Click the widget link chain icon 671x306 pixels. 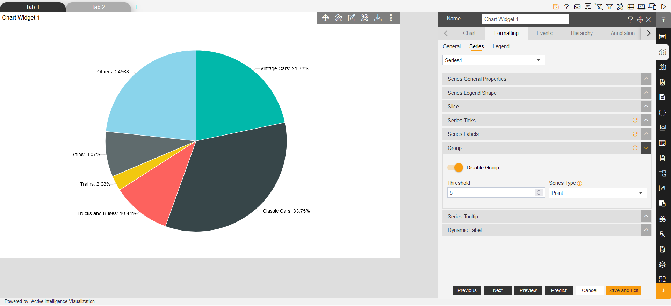tap(339, 18)
